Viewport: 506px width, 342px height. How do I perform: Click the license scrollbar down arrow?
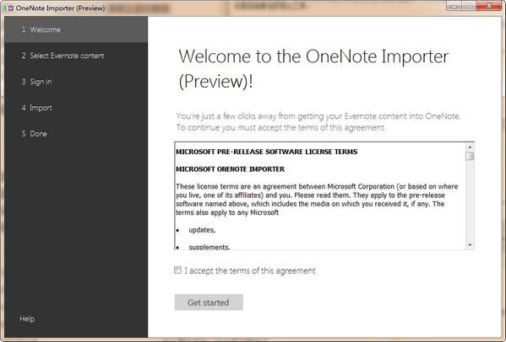(x=470, y=245)
